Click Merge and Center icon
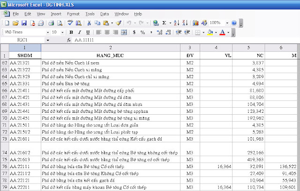Viewport: 300px width, 191px height. [x=124, y=32]
